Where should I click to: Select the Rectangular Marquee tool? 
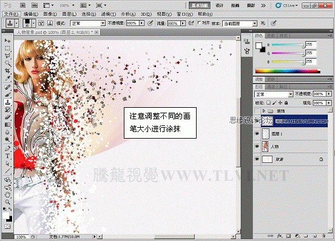7,48
